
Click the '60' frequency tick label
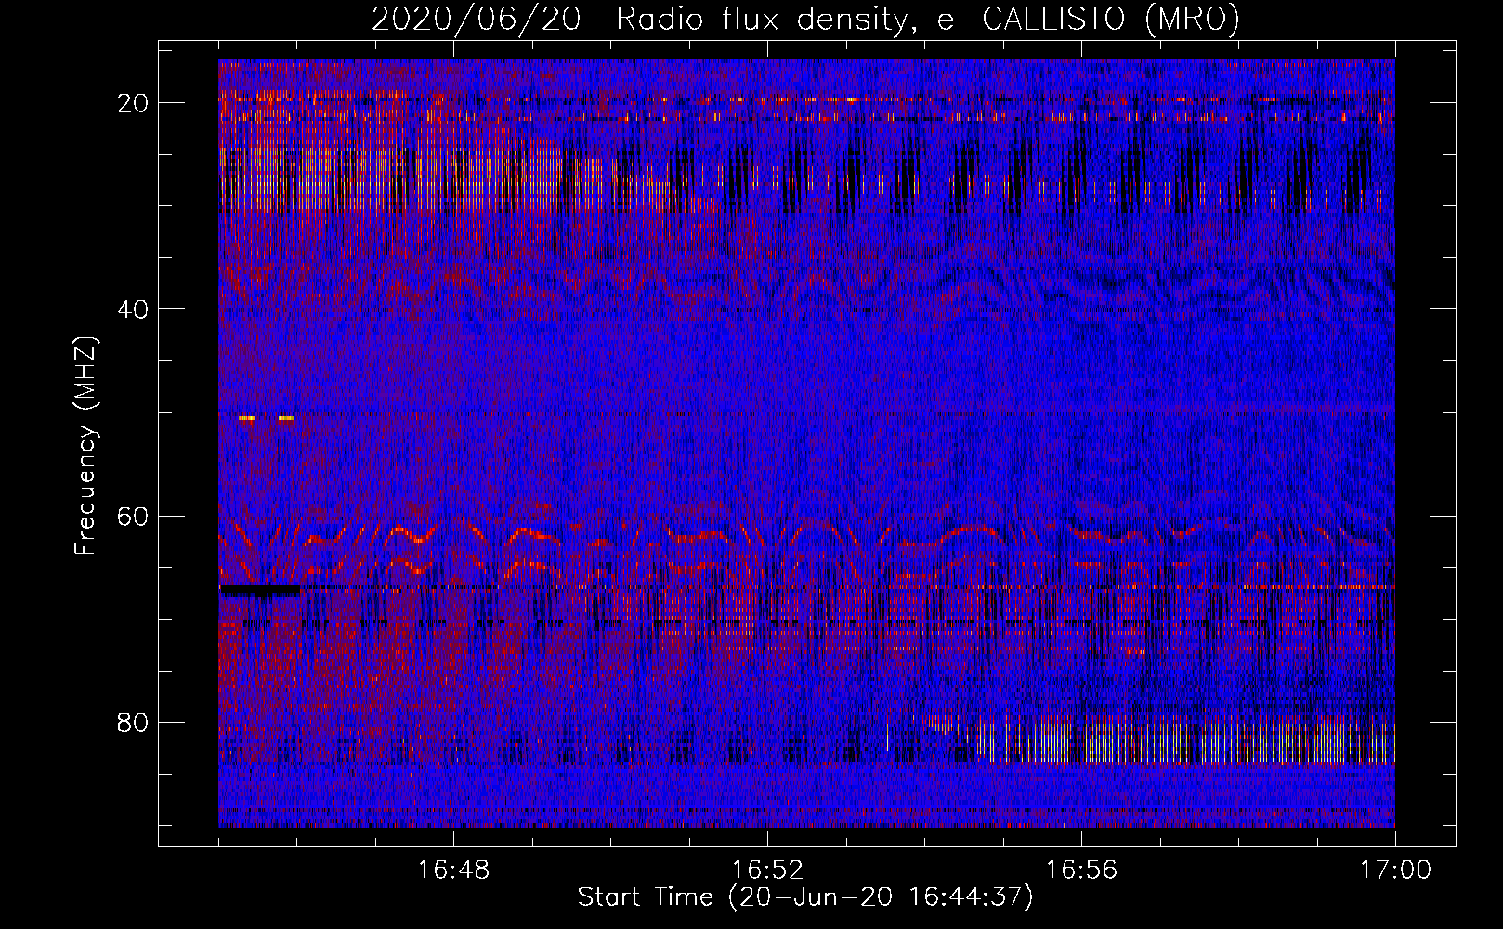coord(134,517)
